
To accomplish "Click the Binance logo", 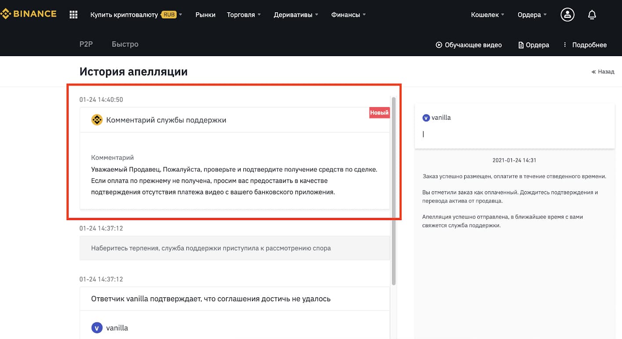I will [28, 14].
